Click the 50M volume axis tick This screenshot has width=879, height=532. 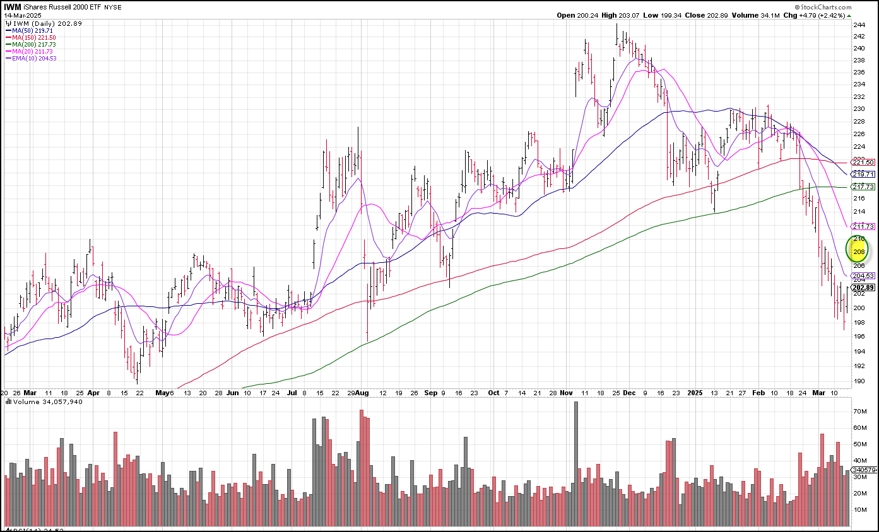click(860, 444)
